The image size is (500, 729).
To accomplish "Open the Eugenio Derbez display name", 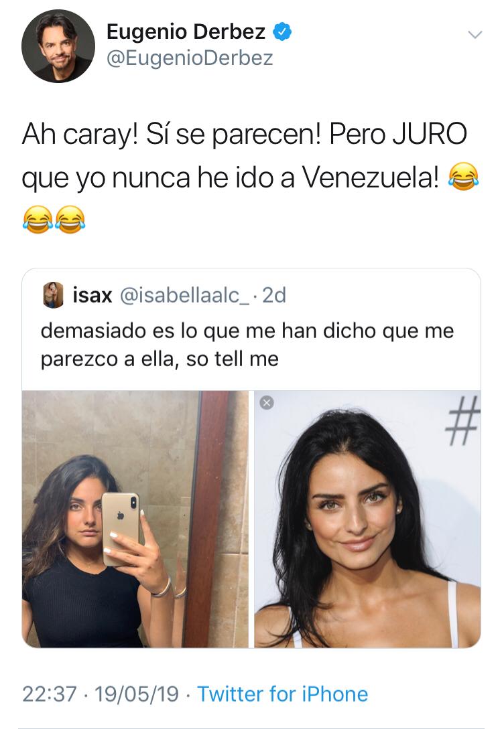I will [x=186, y=31].
